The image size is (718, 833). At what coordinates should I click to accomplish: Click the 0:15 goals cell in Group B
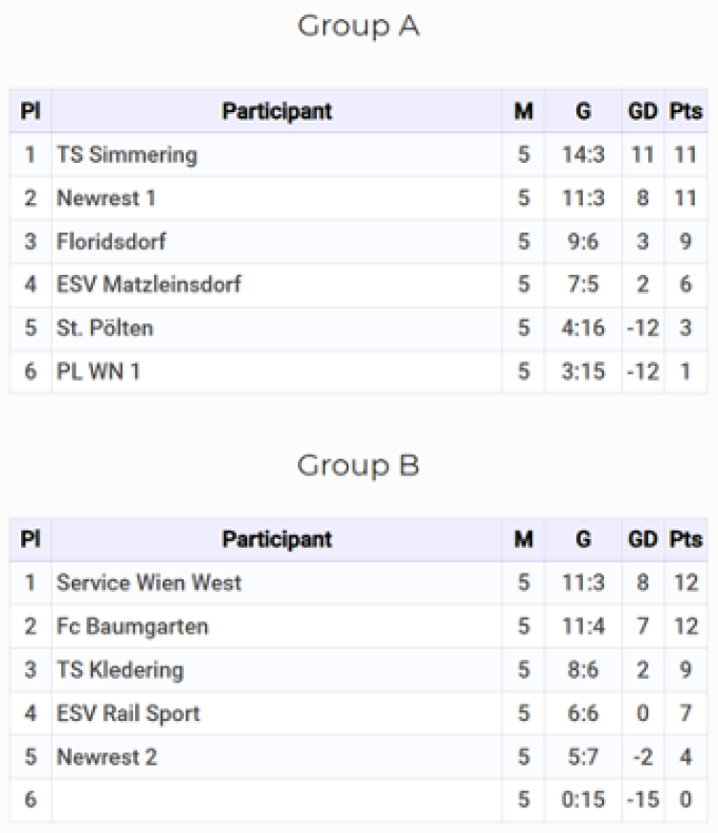tap(583, 799)
